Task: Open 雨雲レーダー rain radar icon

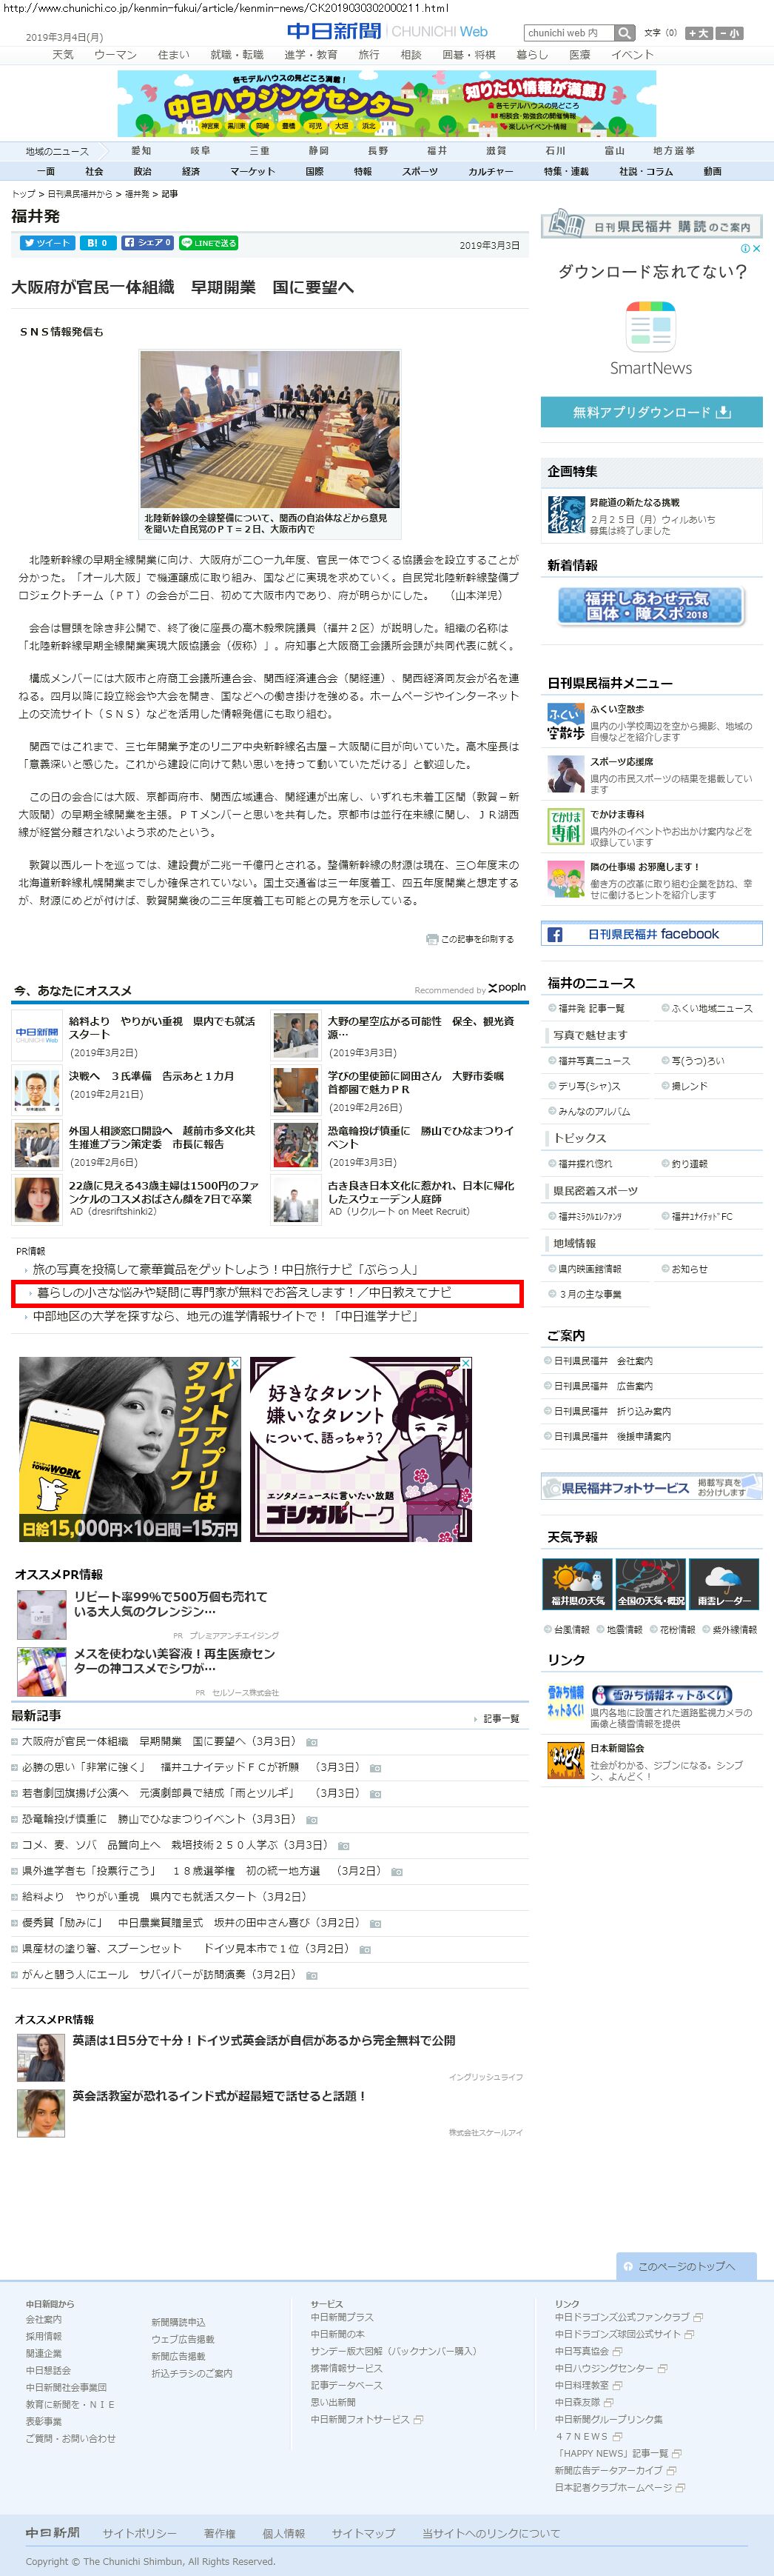Action: pos(723,1583)
